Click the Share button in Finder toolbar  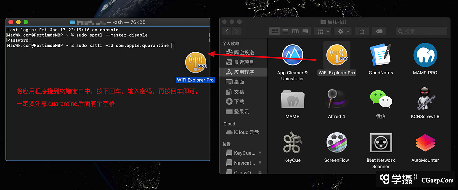pos(362,31)
